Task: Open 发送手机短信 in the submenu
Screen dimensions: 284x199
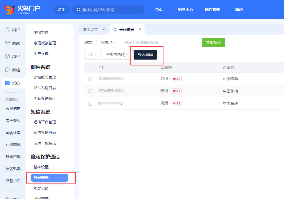Action: (x=45, y=143)
